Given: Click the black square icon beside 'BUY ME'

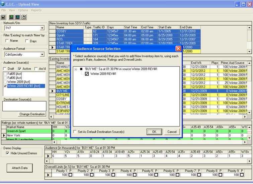Looking at the screenshot, I should (x=81, y=69).
